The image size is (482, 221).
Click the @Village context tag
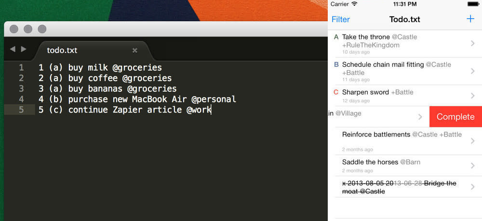coord(348,113)
